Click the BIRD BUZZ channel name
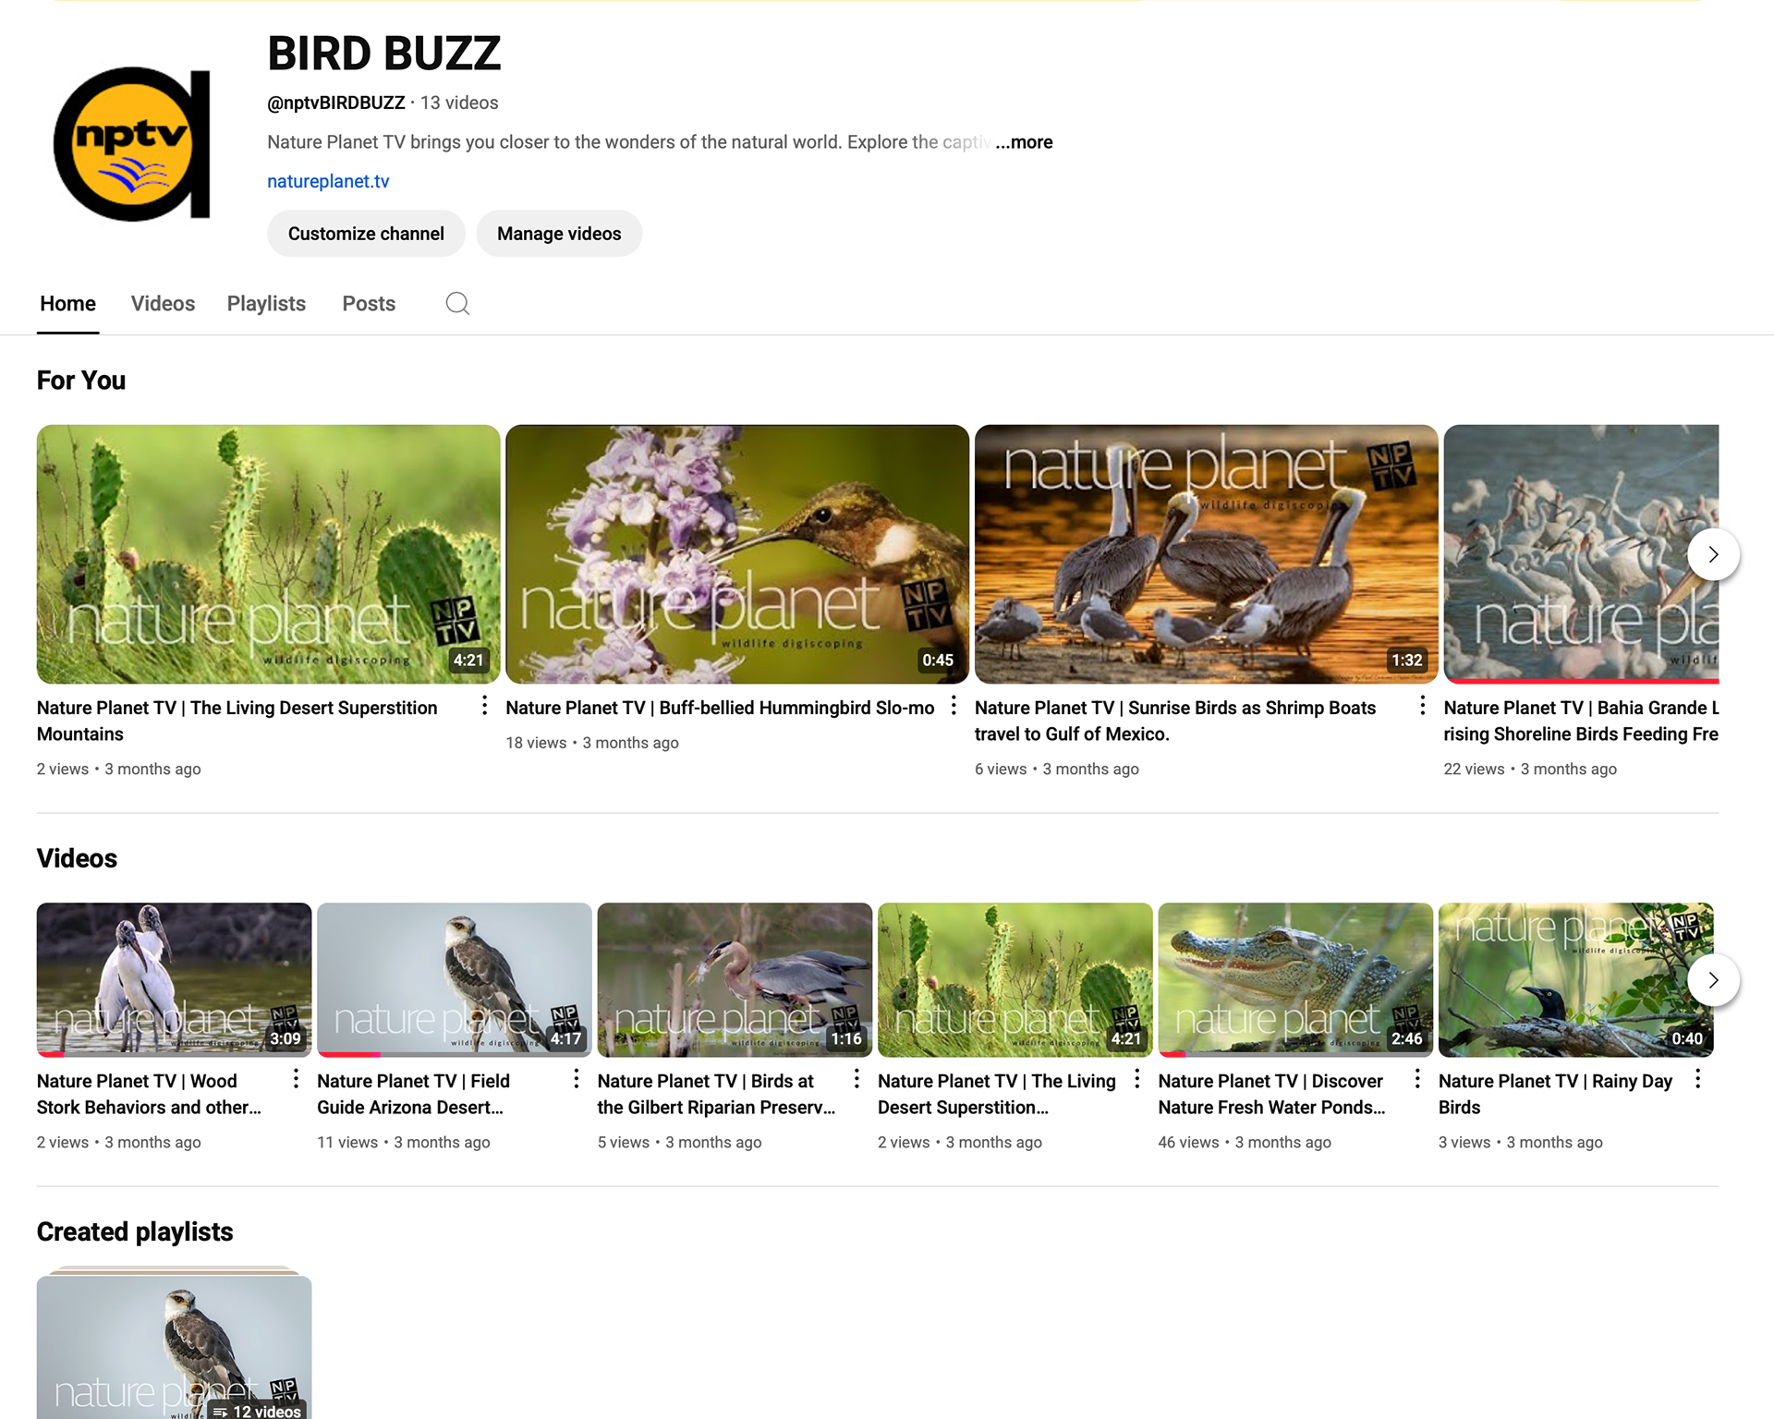Image resolution: width=1774 pixels, height=1419 pixels. pyautogui.click(x=384, y=54)
